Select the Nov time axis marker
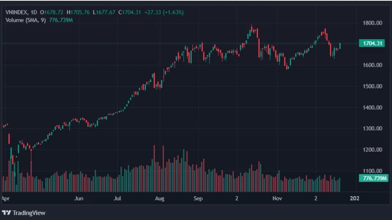392x220 pixels. tap(277, 199)
